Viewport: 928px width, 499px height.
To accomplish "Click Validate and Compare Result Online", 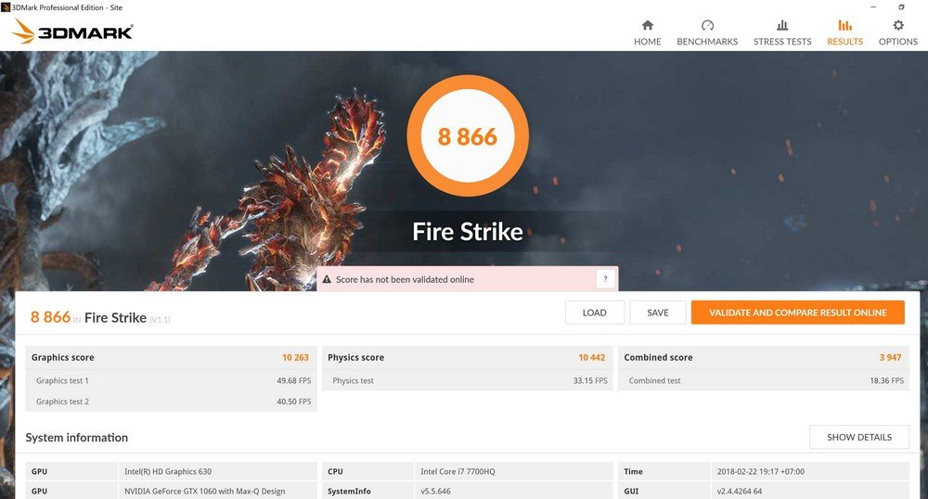I will [797, 313].
